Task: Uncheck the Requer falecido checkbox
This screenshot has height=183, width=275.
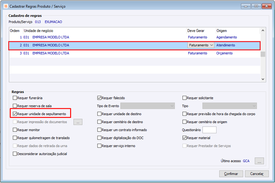Action: (99, 98)
